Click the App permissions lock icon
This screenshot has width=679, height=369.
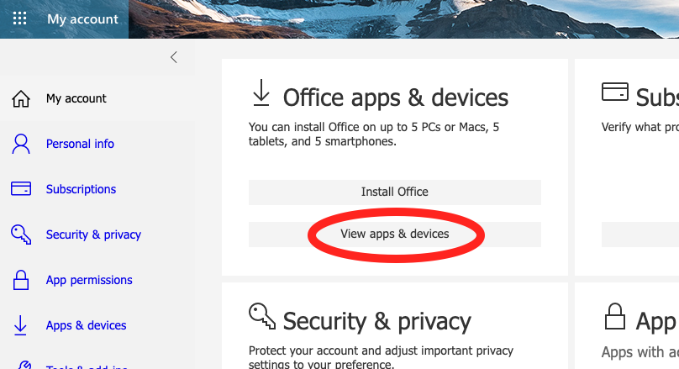click(x=21, y=280)
